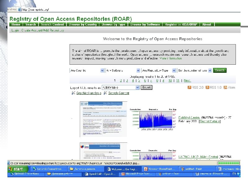Expand the Any Country dropdown
248x186 pixels.
(102, 71)
